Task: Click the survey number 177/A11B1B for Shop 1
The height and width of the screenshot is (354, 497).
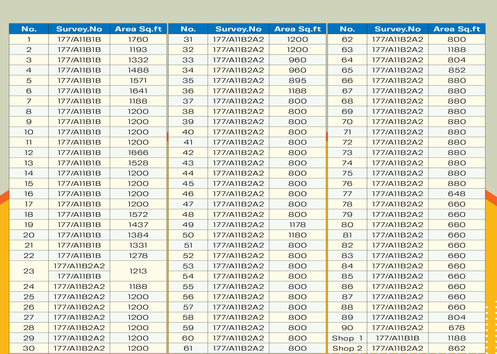Action: point(398,338)
